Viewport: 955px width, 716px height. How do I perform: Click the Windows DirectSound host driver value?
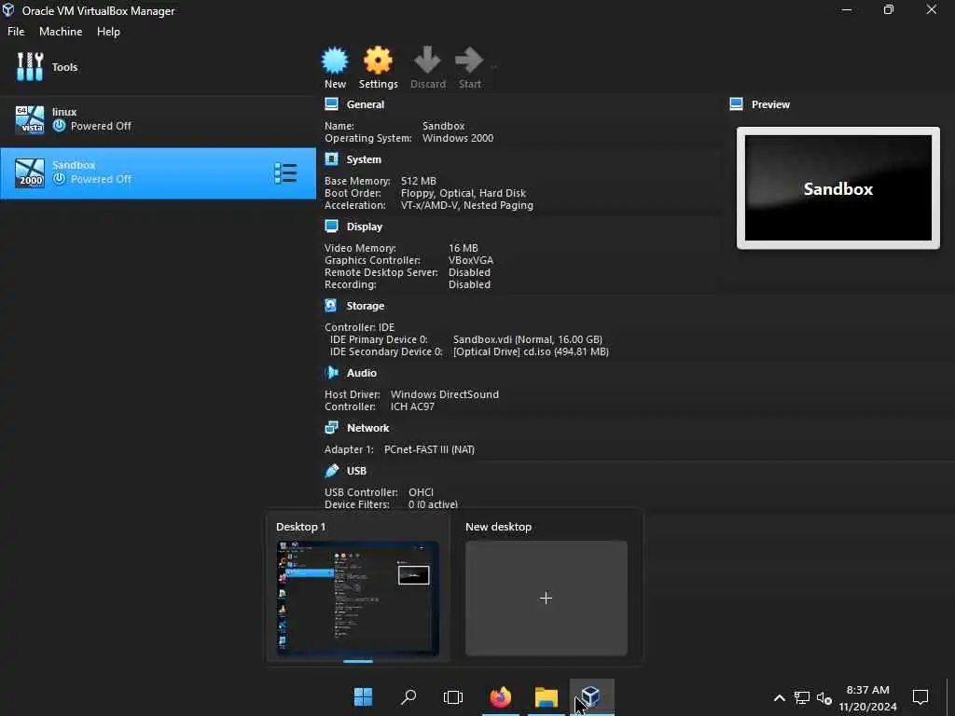(x=444, y=394)
